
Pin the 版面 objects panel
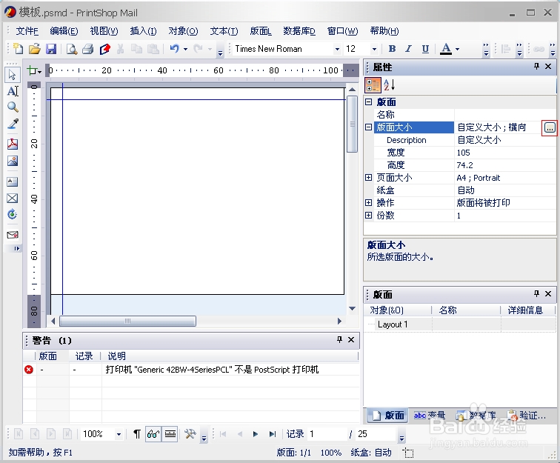click(536, 293)
